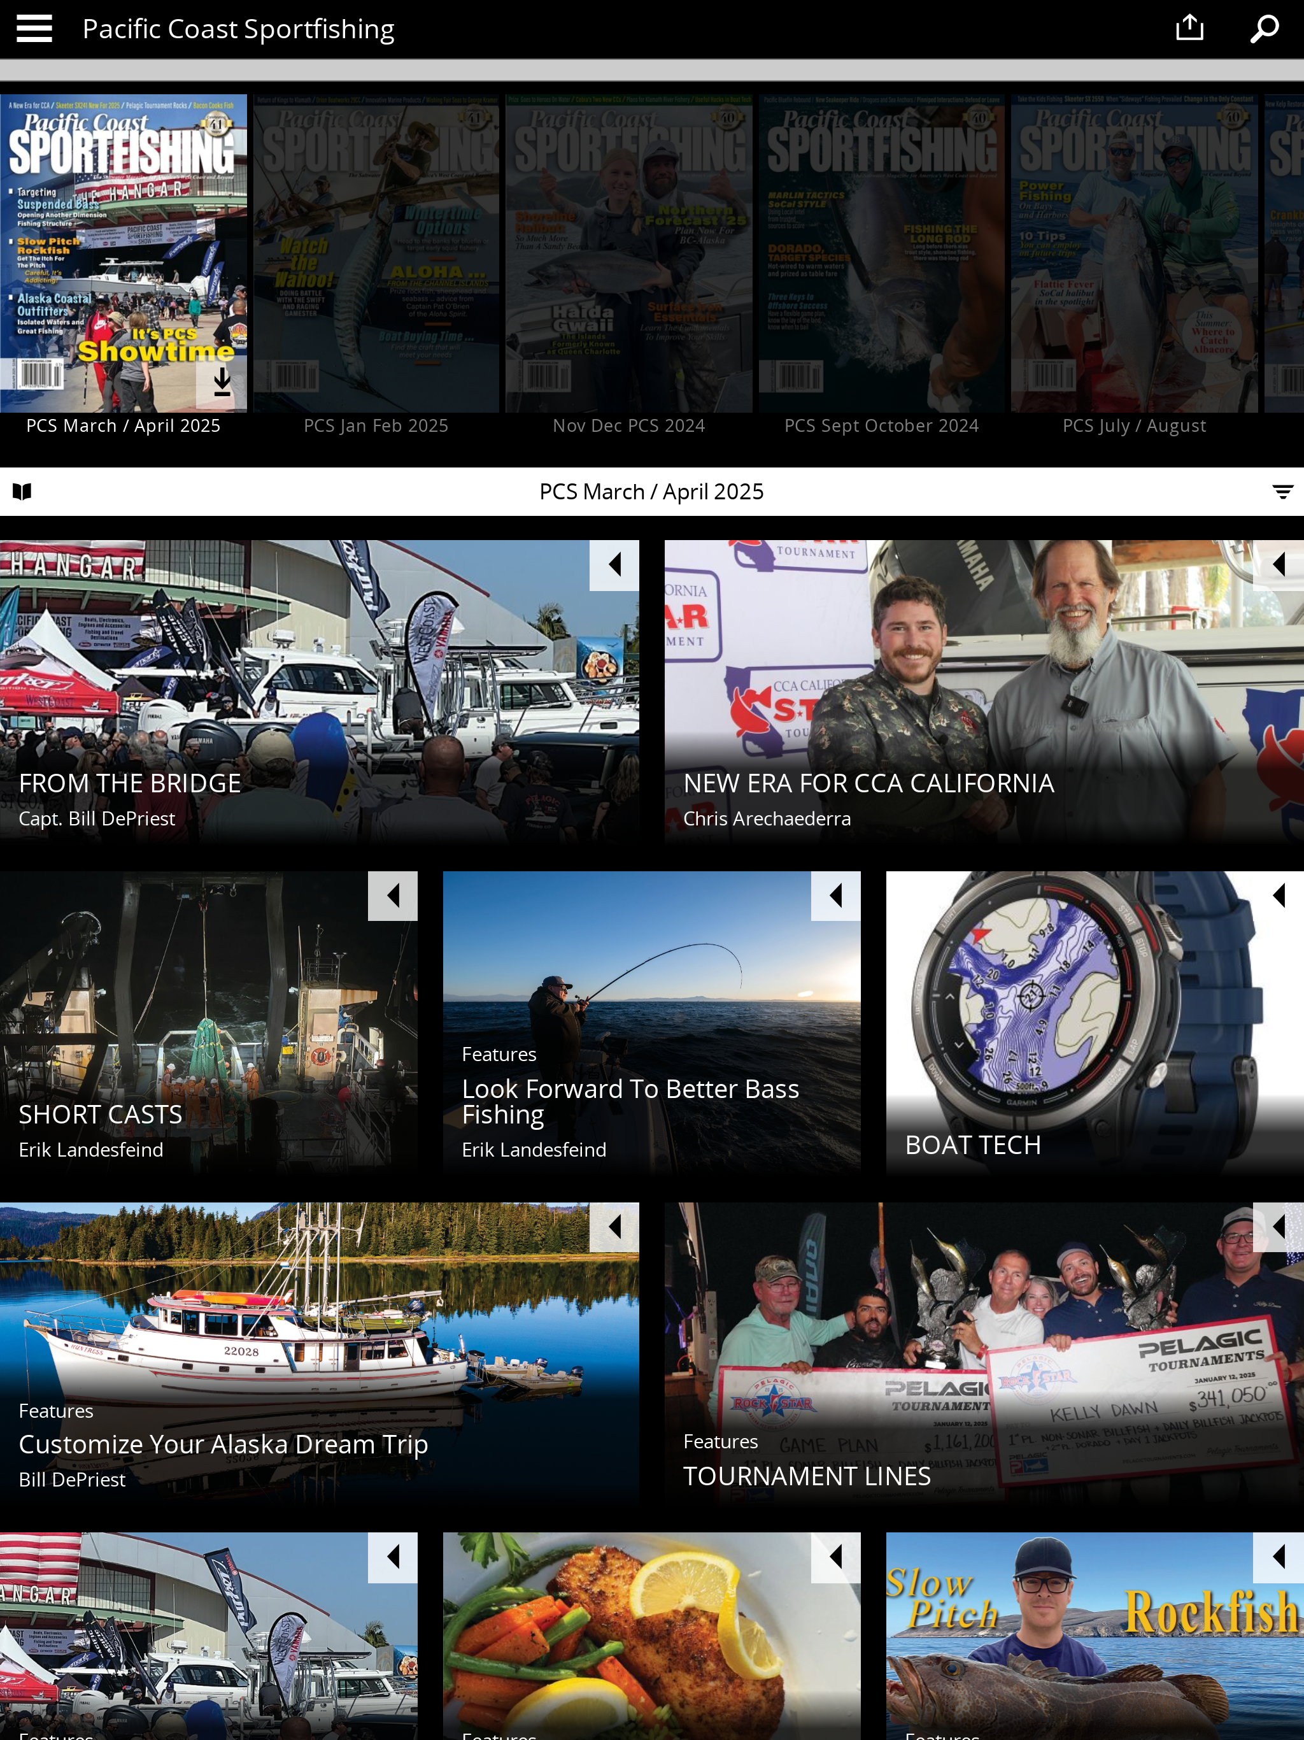
Task: Open the Slow Pitch Rockfish article card
Action: click(1095, 1636)
